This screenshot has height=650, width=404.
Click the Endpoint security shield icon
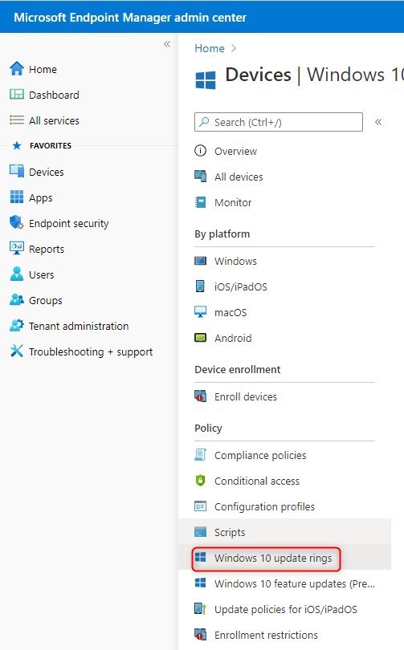coord(17,223)
